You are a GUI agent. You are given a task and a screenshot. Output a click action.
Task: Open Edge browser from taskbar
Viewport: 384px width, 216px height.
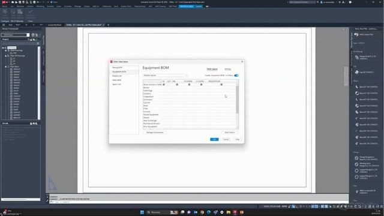(209, 212)
